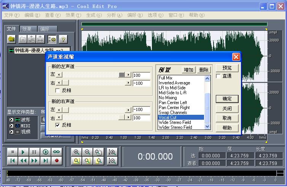Jump to beginning with go-to-start button
This screenshot has width=287, height=187.
tap(13, 161)
